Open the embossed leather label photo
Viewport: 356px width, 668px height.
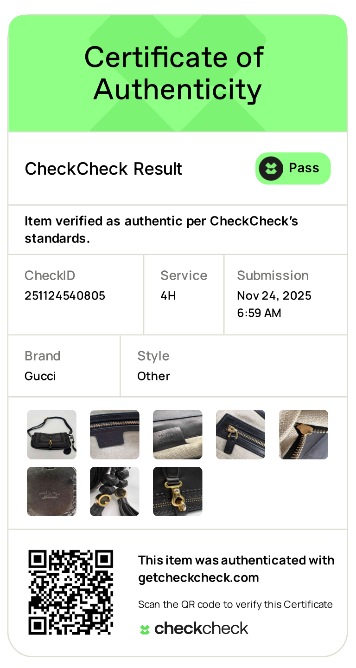[x=178, y=434]
